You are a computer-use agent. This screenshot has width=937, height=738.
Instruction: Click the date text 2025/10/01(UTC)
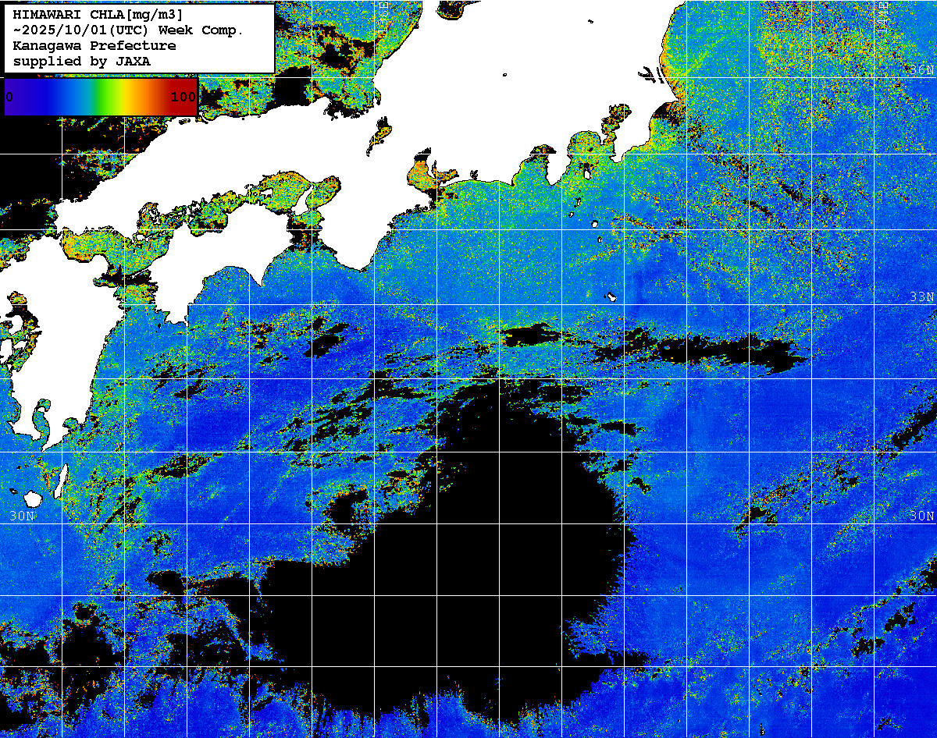86,30
